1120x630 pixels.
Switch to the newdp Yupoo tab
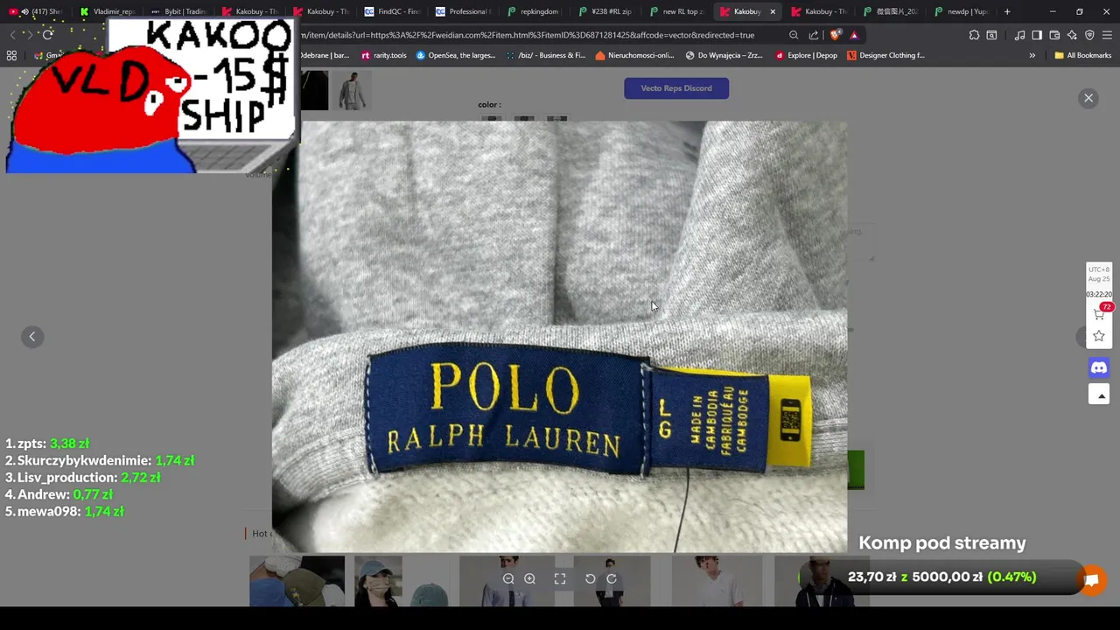click(961, 11)
